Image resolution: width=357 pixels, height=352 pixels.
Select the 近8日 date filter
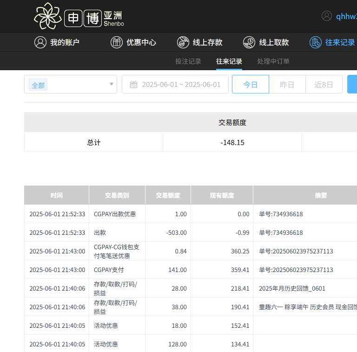(x=324, y=85)
